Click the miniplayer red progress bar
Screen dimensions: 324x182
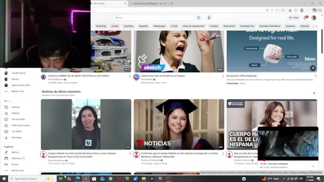tap(288, 160)
